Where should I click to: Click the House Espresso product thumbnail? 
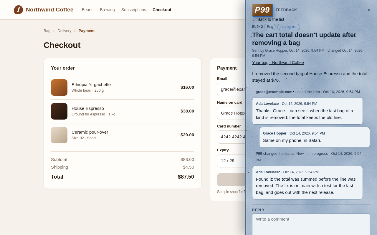[x=59, y=111]
